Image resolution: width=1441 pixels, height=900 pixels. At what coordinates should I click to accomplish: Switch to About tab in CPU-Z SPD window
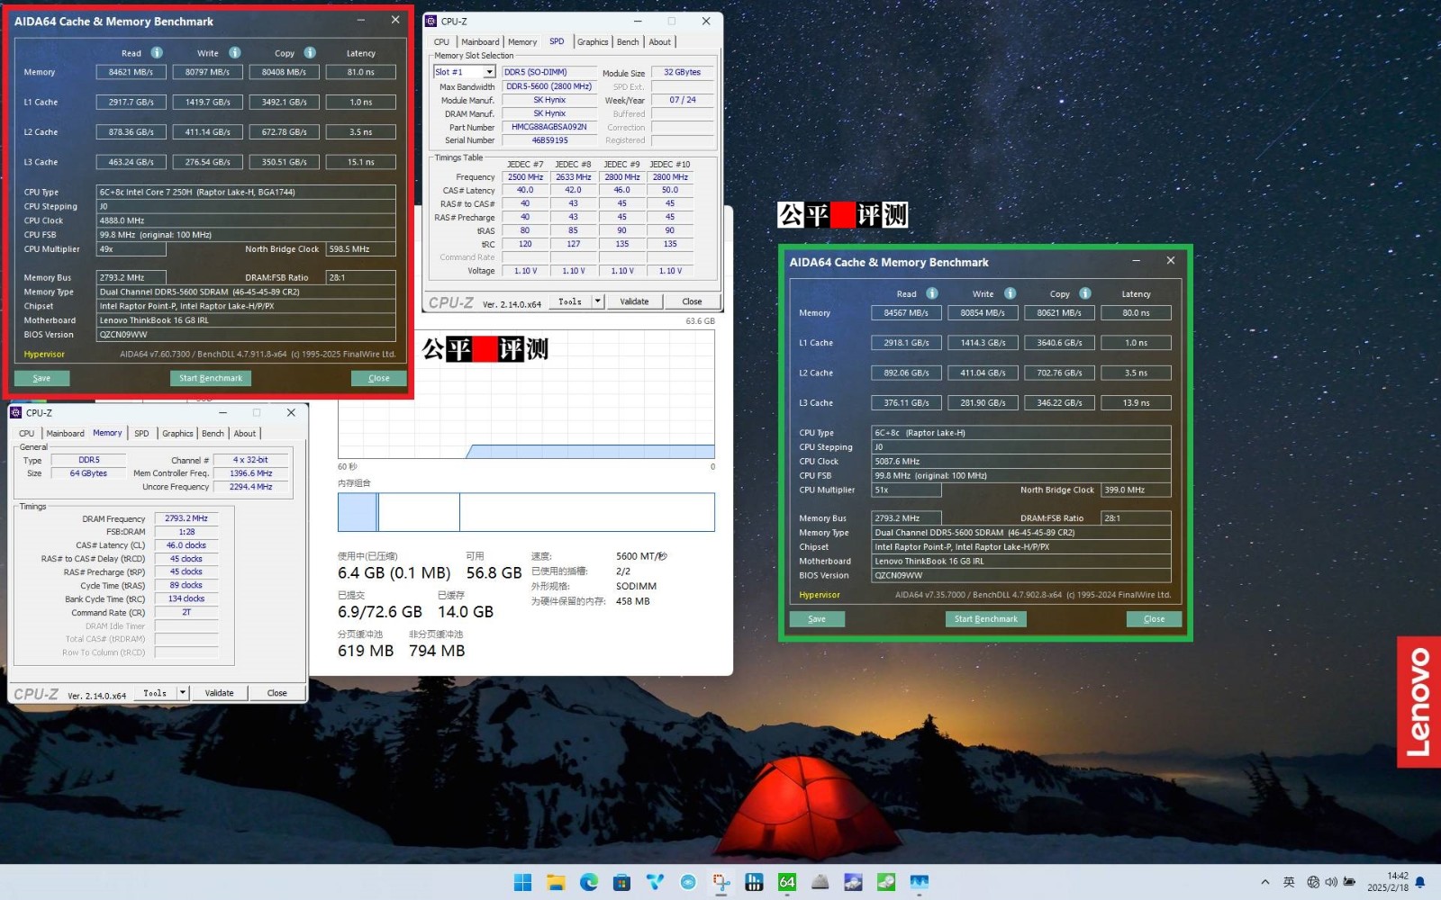[659, 41]
